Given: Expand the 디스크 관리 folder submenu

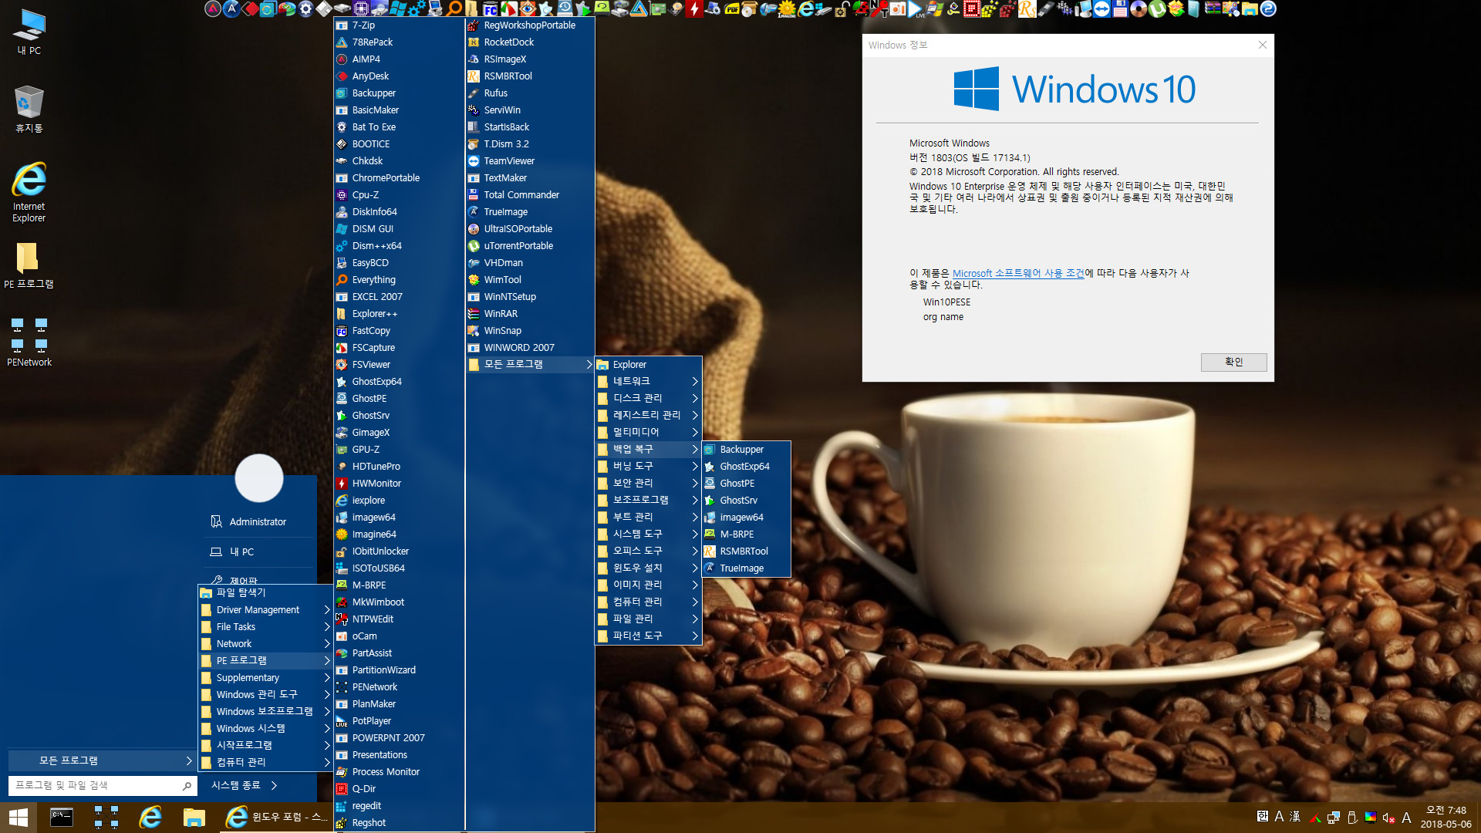Looking at the screenshot, I should pos(648,399).
